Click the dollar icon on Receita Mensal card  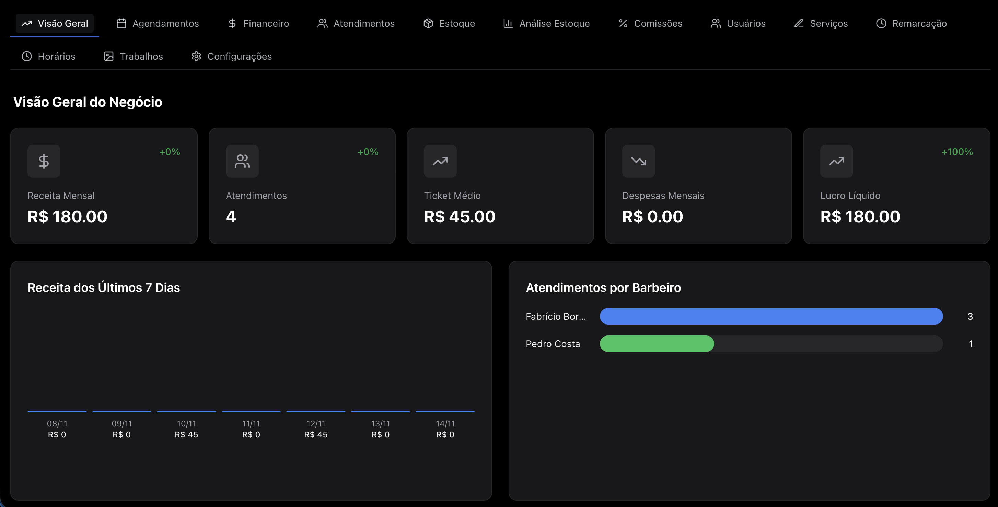[x=44, y=161]
